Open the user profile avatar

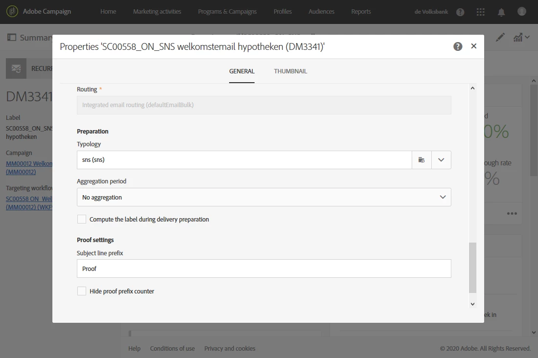tap(521, 12)
